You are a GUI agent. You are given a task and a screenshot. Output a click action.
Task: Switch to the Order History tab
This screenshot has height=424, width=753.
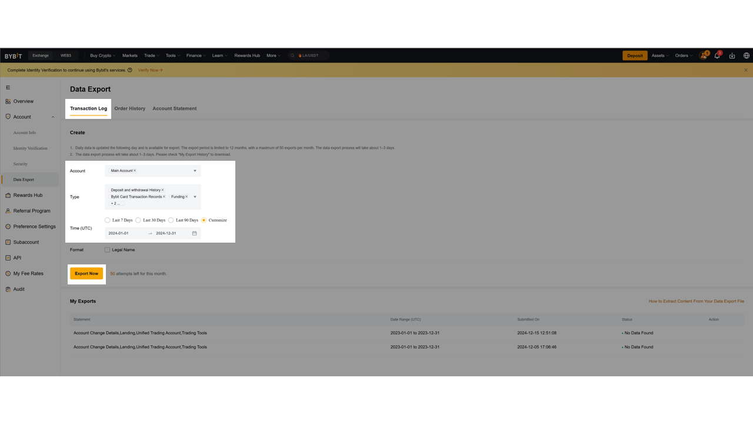click(x=129, y=108)
